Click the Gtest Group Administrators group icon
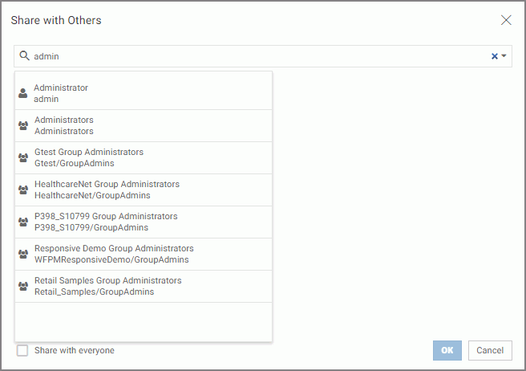 [23, 158]
